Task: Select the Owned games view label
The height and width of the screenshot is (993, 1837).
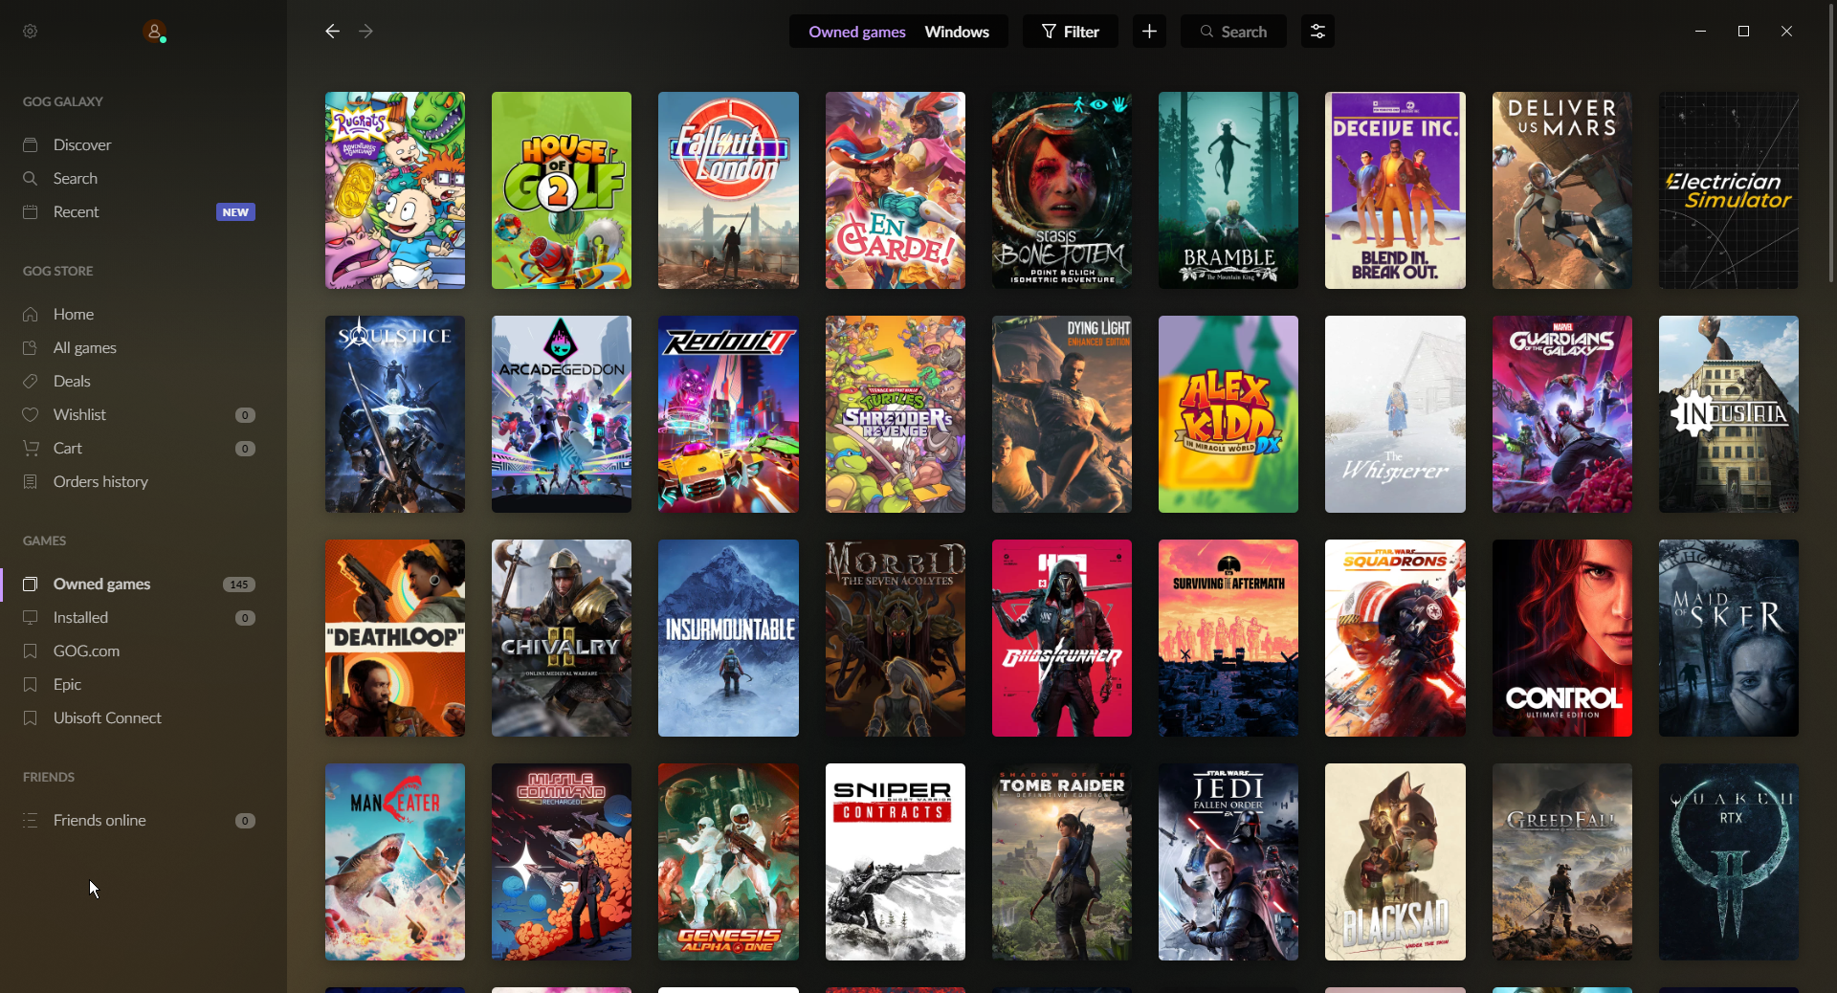Action: (857, 32)
